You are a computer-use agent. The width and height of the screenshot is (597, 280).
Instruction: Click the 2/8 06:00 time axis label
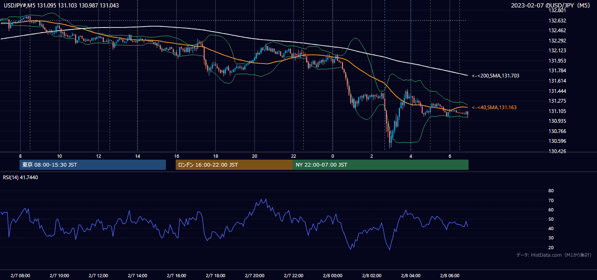point(449,276)
